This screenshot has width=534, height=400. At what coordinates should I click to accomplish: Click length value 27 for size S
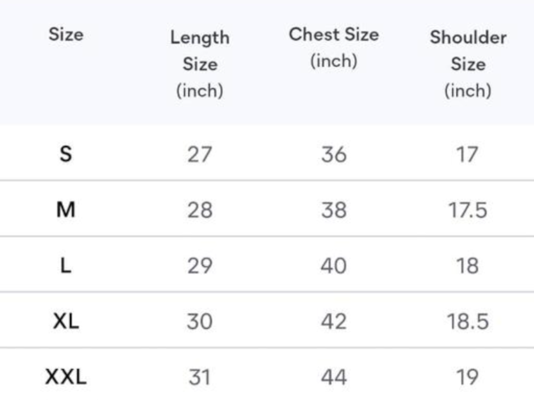(199, 154)
